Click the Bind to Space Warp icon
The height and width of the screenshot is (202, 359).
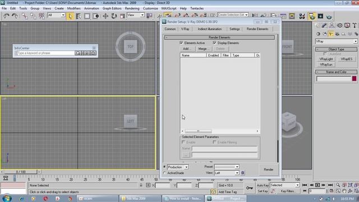point(42,16)
